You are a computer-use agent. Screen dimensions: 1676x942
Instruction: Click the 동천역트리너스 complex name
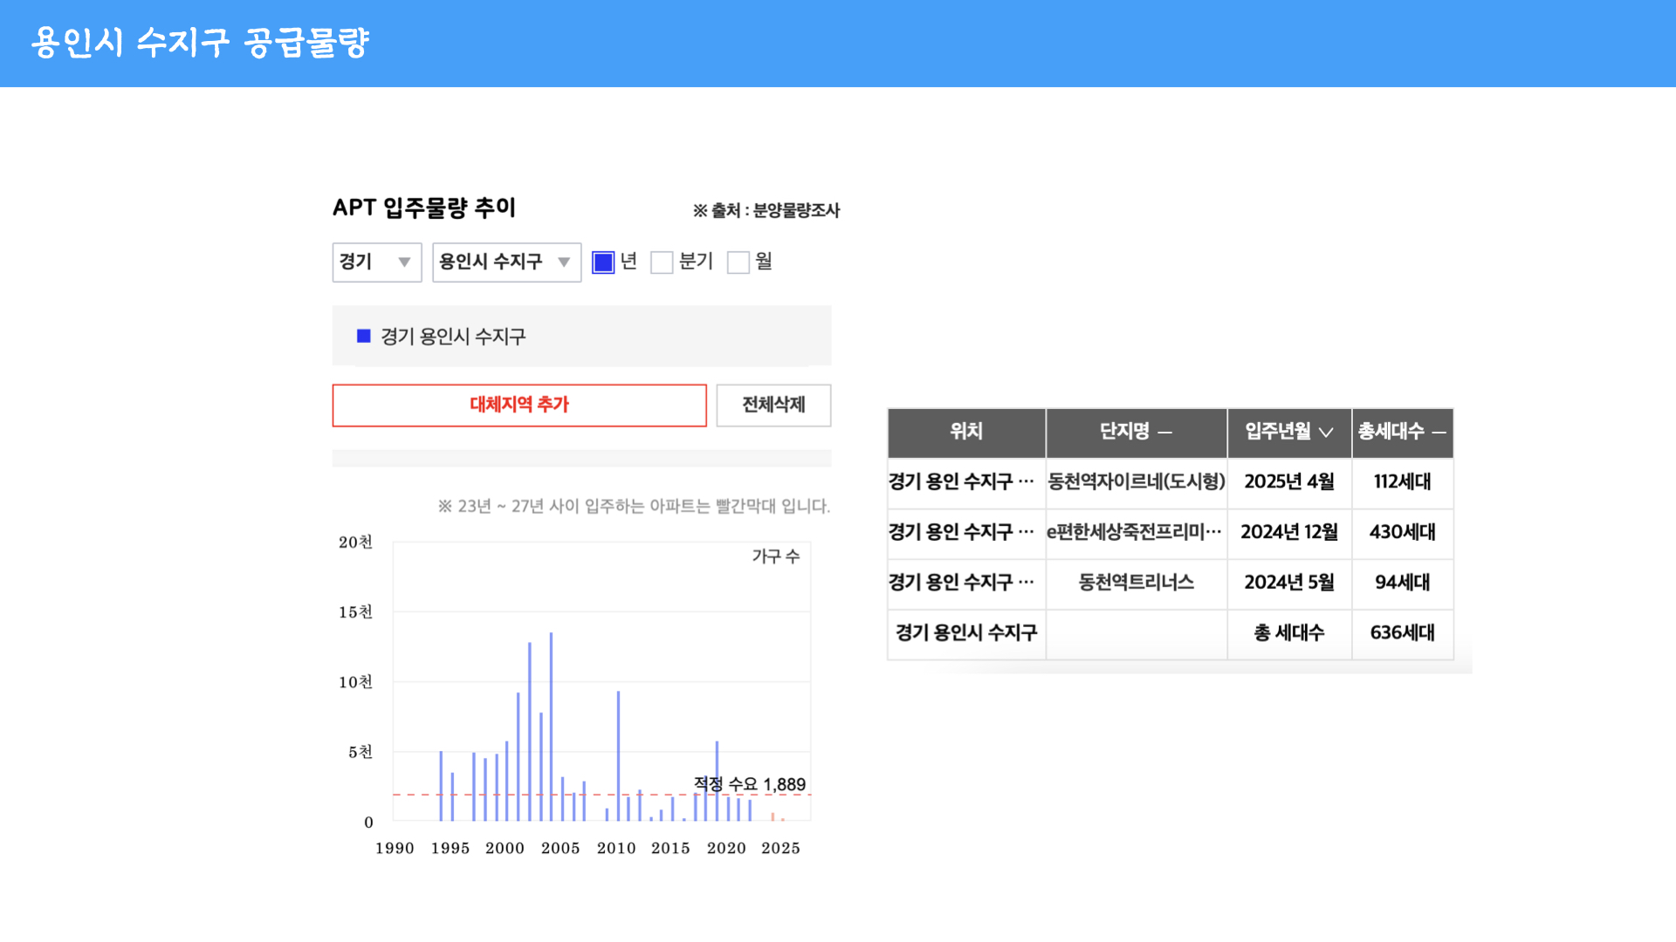[x=1136, y=583]
